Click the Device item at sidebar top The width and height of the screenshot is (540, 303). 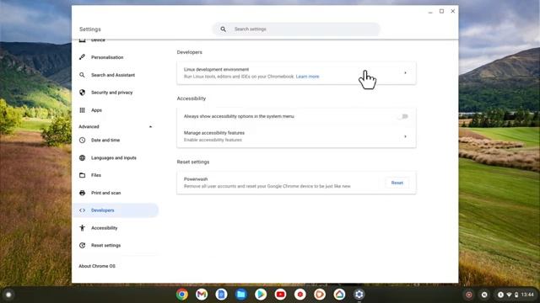click(x=98, y=40)
